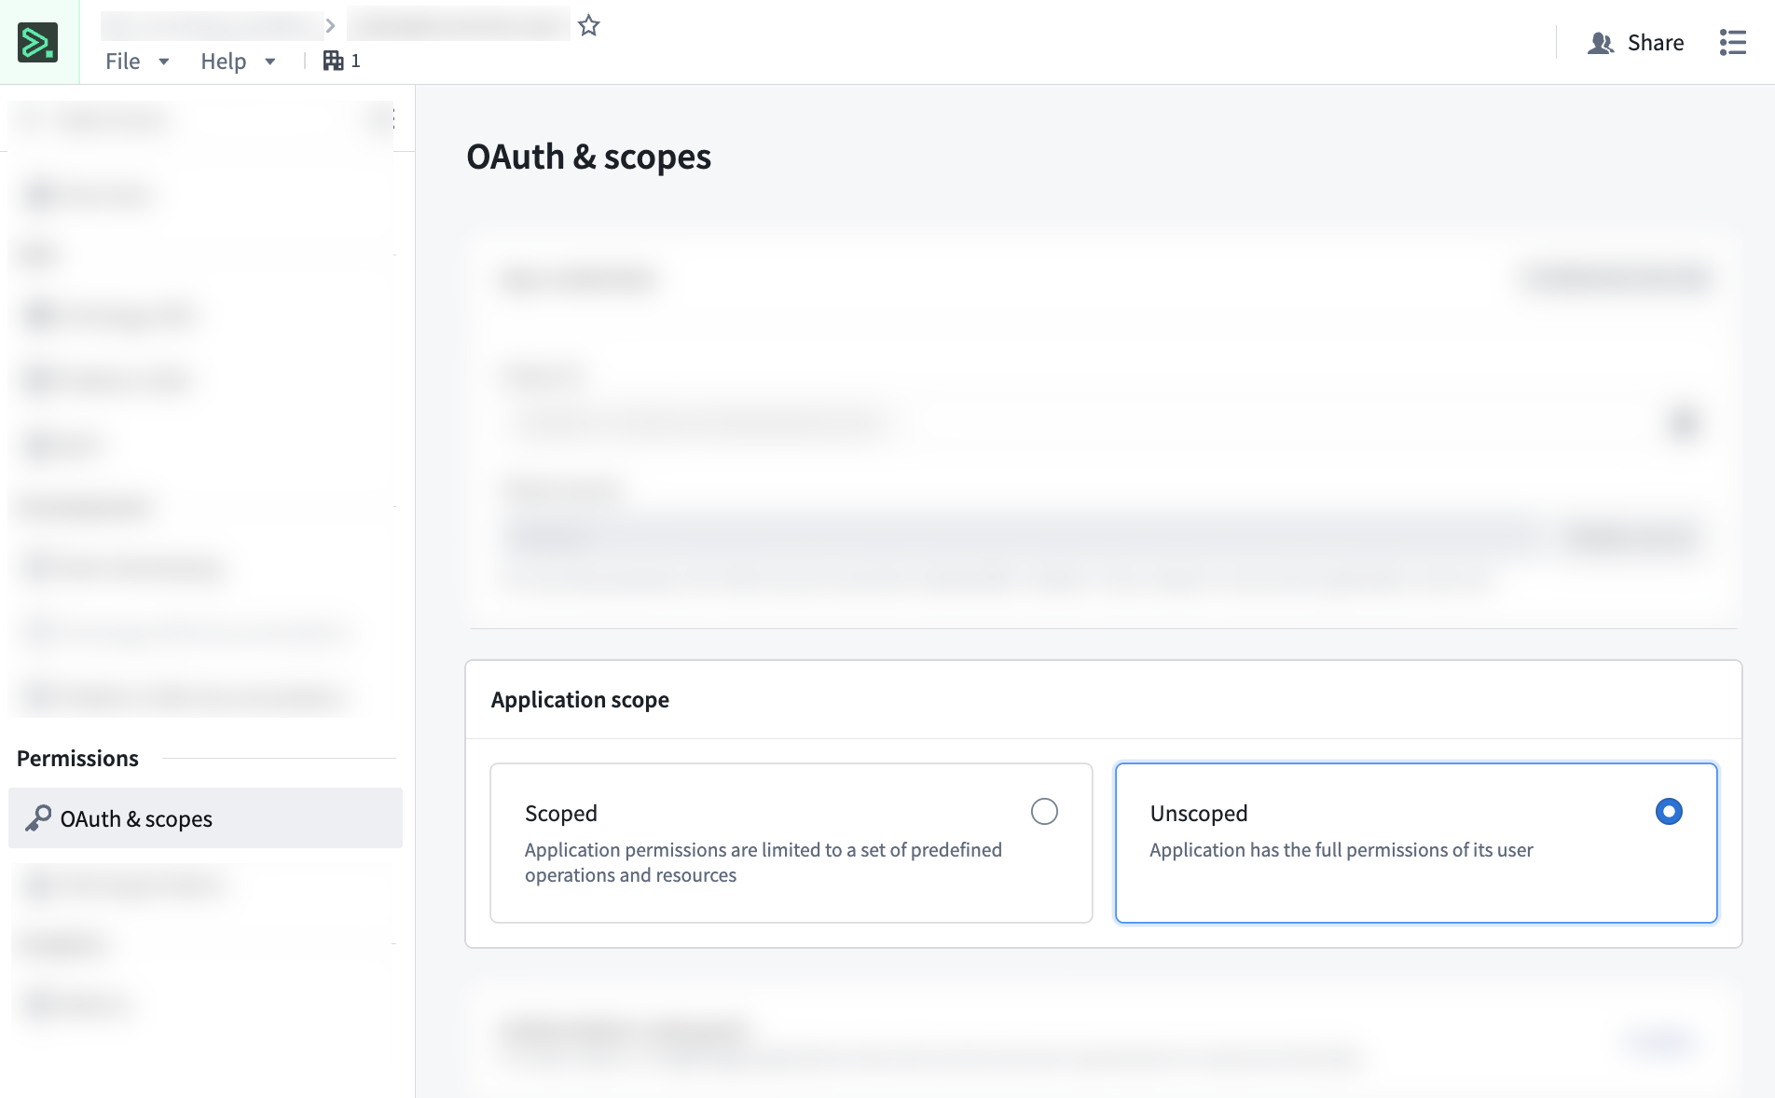Select the Scoped application scope card

[791, 843]
